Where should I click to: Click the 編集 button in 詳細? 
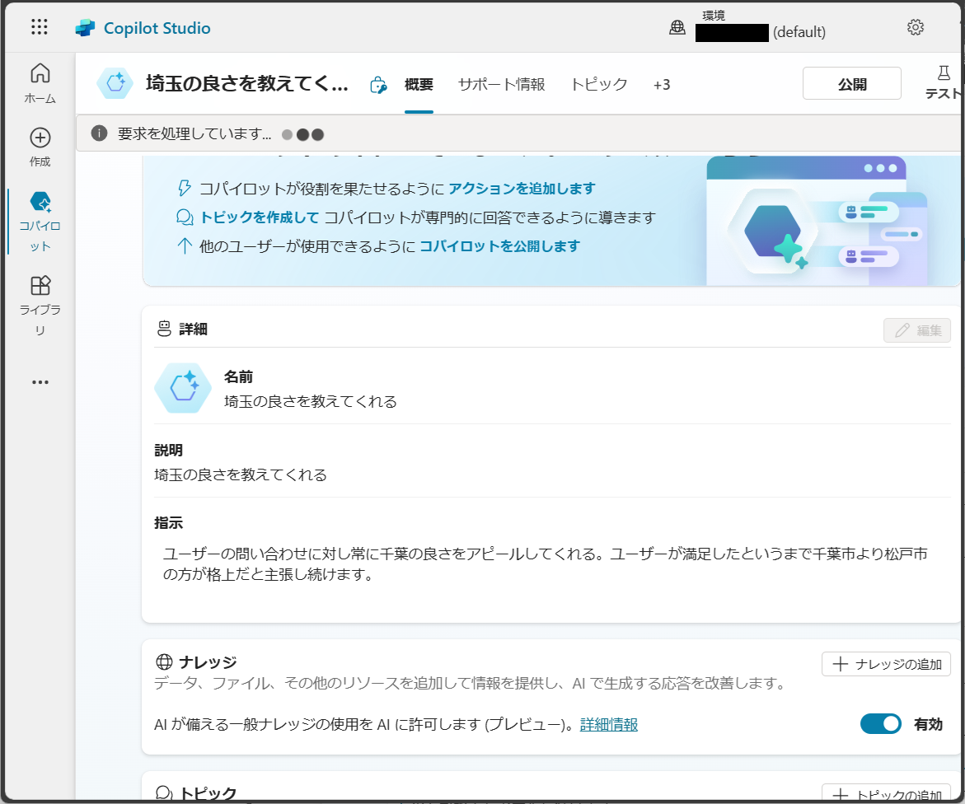point(917,330)
